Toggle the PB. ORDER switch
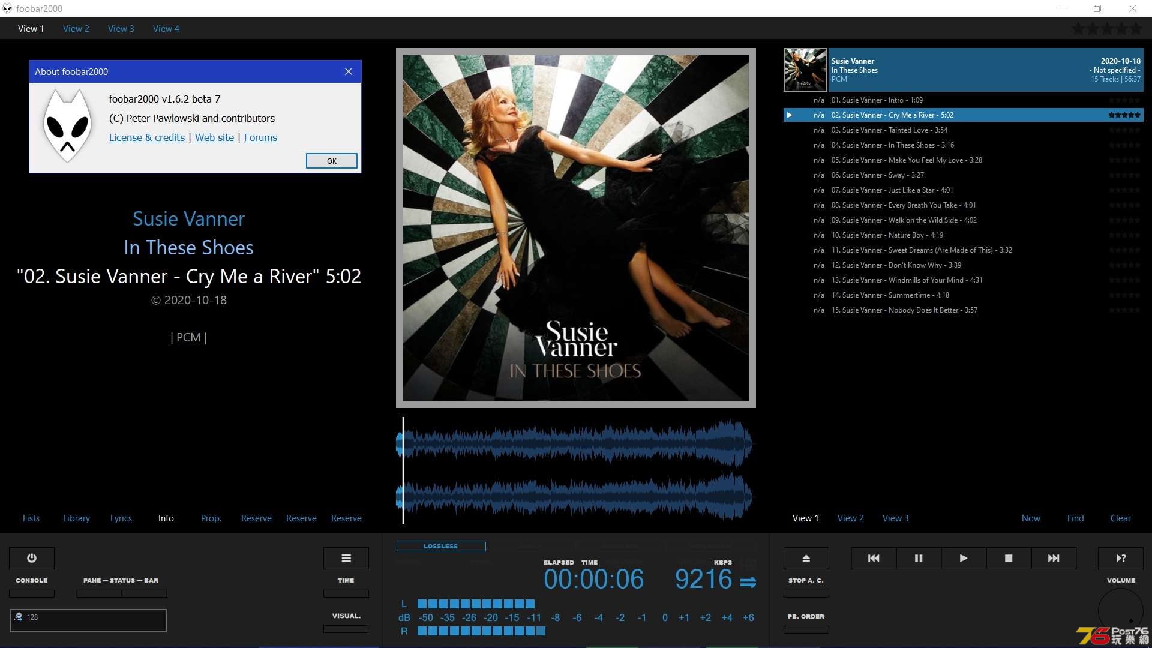This screenshot has width=1152, height=648. tap(806, 630)
